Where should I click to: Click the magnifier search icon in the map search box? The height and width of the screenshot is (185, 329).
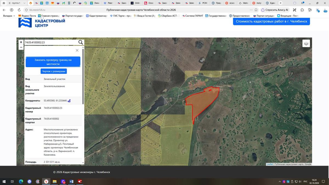point(81,42)
